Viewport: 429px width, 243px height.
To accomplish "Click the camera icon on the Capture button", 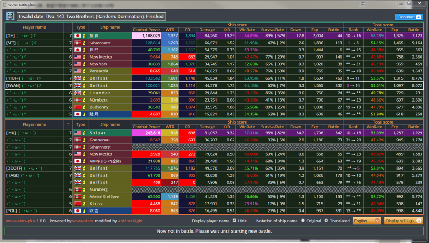I will 418,17.
